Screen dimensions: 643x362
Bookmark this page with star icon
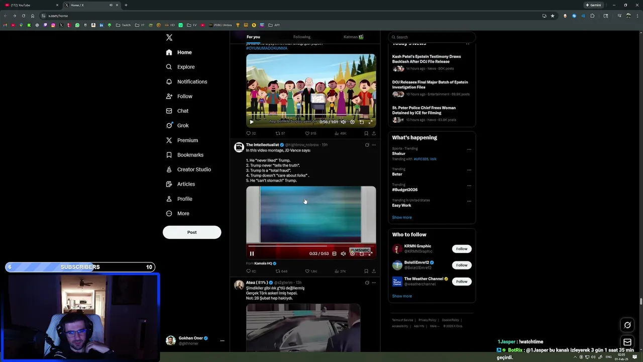pyautogui.click(x=553, y=16)
